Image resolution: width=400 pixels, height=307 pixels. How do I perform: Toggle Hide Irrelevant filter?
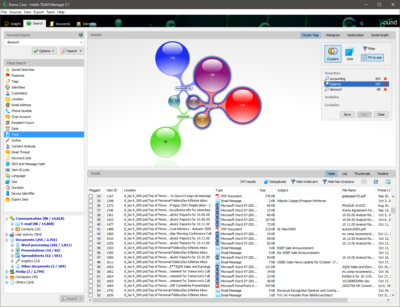coord(304,182)
